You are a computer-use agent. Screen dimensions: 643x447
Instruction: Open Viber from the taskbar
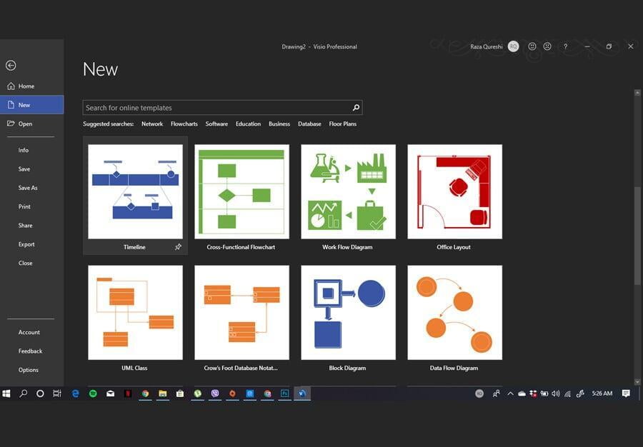215,393
